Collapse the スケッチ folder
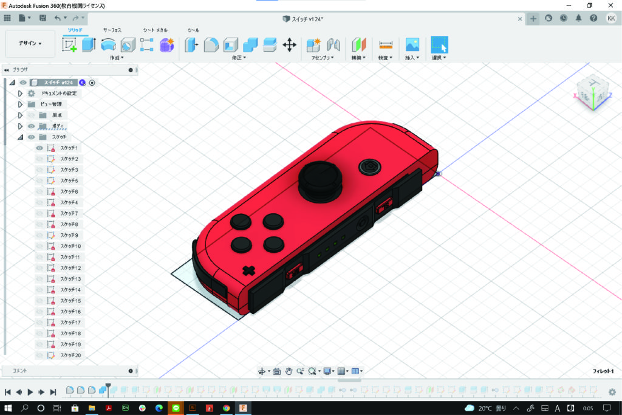Screen dimensions: 622x415 pos(20,137)
